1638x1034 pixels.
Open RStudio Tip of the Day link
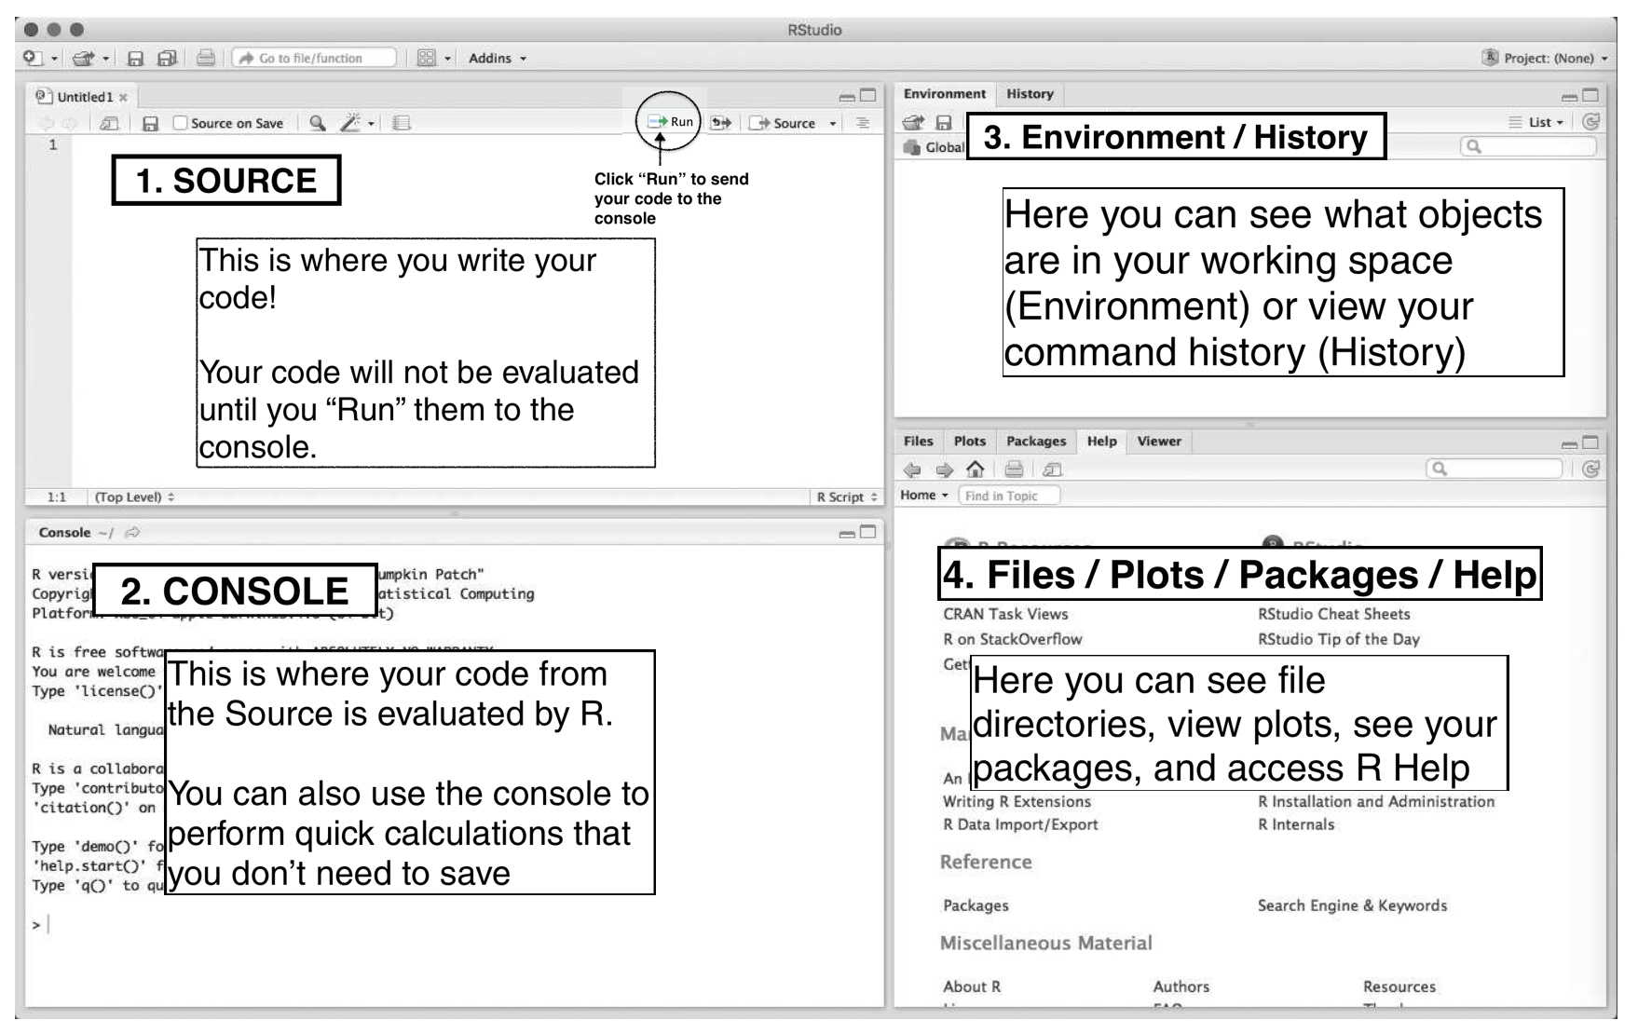coord(1338,640)
